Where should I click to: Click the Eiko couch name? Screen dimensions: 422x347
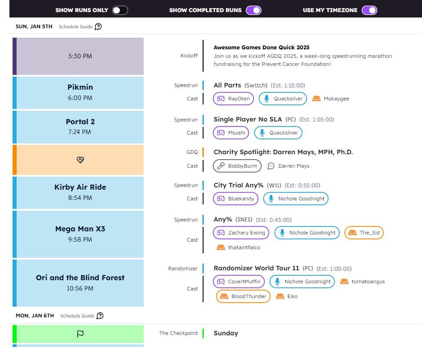coord(292,296)
